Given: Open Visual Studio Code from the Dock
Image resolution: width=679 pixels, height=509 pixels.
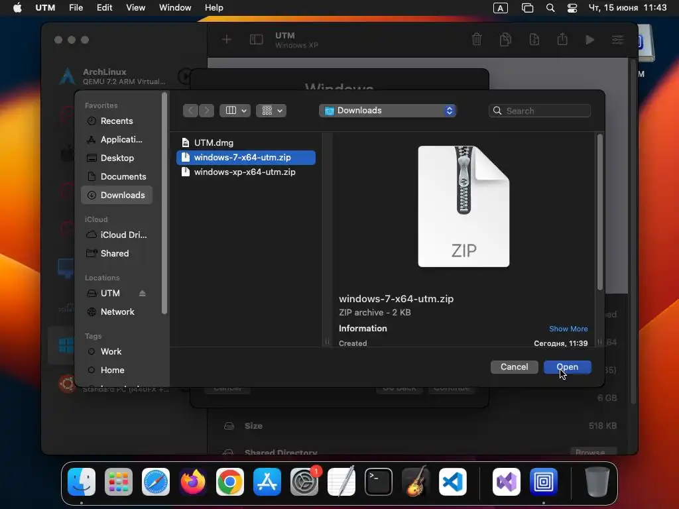Looking at the screenshot, I should tap(452, 482).
